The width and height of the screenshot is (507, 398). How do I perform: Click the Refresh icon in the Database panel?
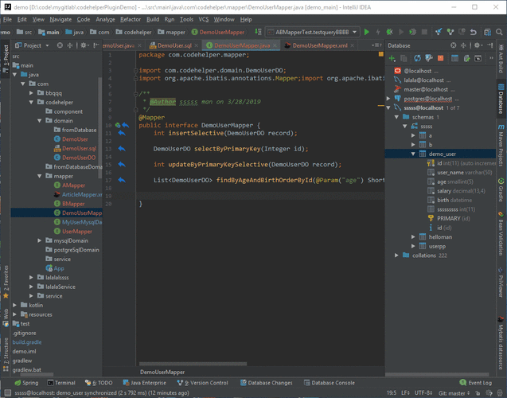click(x=417, y=58)
